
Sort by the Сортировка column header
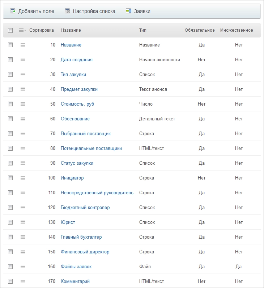click(x=42, y=30)
